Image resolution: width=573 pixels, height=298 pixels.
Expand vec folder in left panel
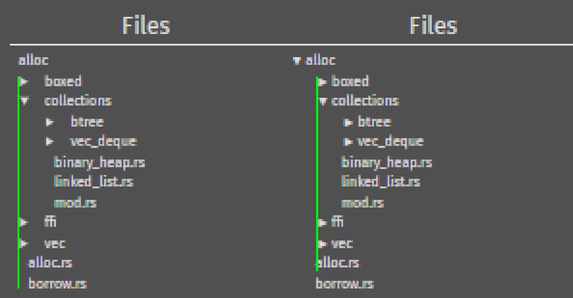(x=24, y=243)
